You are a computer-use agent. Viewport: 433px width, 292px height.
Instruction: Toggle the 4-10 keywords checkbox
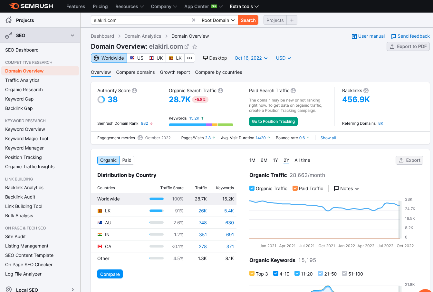point(276,273)
